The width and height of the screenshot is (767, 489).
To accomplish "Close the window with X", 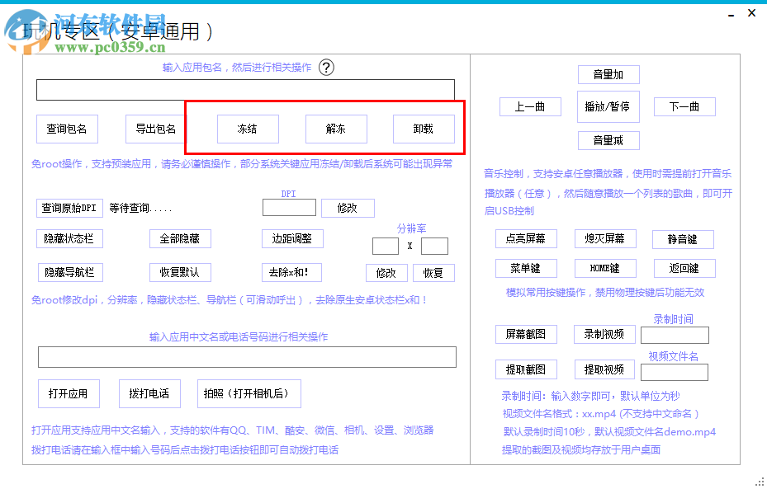I will click(x=752, y=13).
